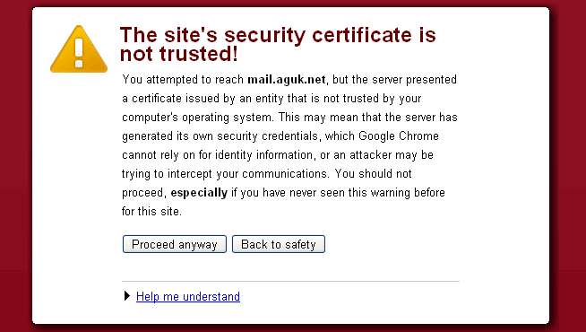Click the words Google Chrome in paragraph
Viewport: 586px width, 332px height.
coord(399,135)
